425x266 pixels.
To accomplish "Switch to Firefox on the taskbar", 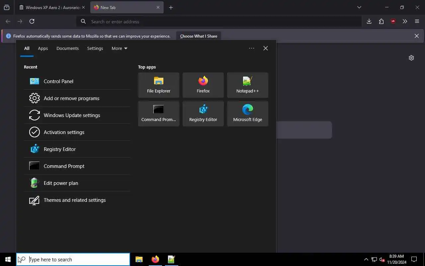I will (x=155, y=259).
